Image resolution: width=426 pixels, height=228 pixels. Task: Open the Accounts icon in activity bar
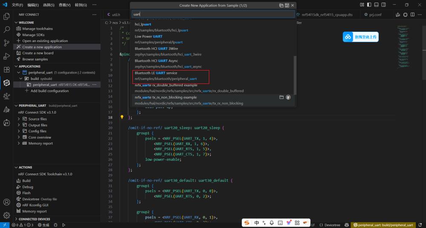[6, 202]
